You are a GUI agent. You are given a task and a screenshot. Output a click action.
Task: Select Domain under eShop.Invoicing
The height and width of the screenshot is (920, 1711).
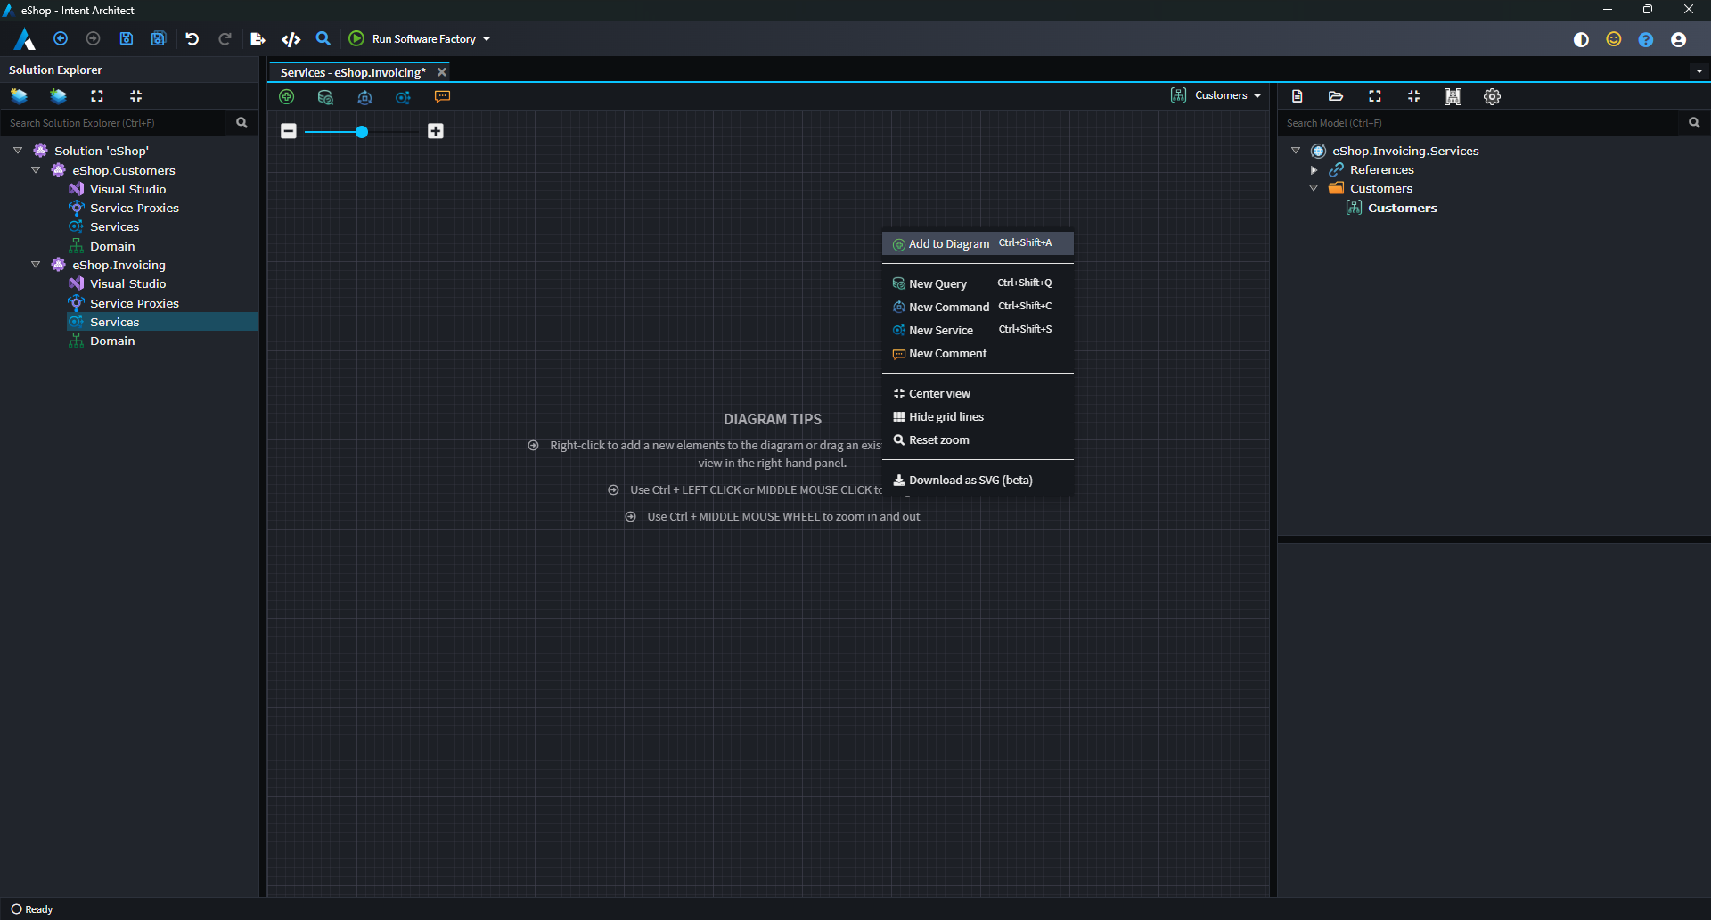coord(112,341)
